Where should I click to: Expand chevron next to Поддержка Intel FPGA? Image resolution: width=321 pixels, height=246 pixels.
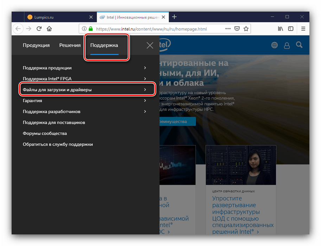145,79
